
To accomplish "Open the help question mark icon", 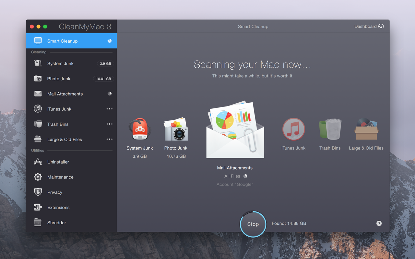I will [x=379, y=223].
